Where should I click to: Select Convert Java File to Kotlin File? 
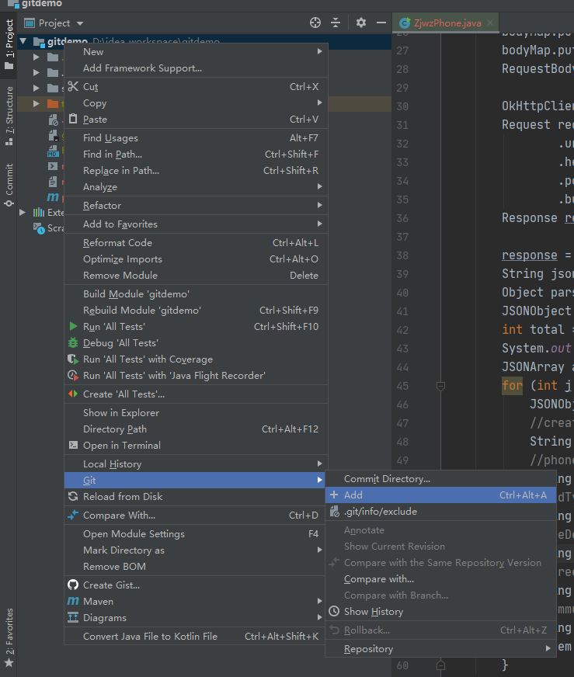coord(196,637)
